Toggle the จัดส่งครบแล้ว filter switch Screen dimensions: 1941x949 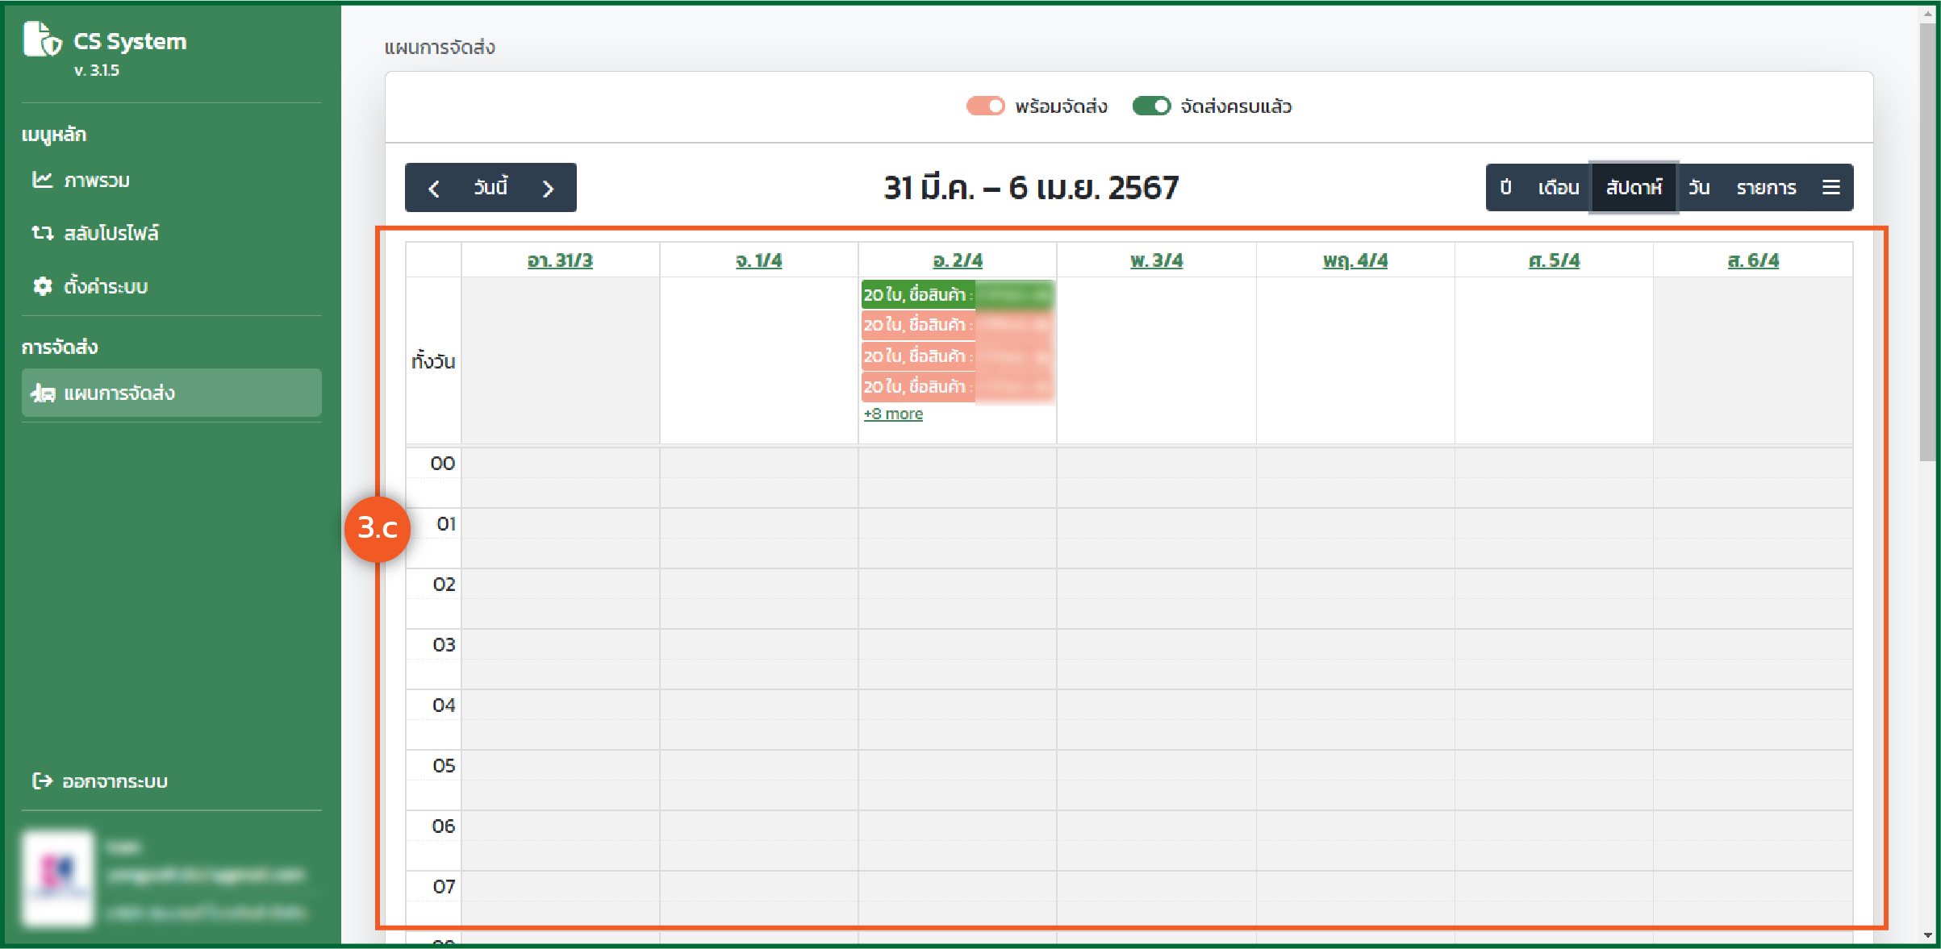click(x=1150, y=106)
